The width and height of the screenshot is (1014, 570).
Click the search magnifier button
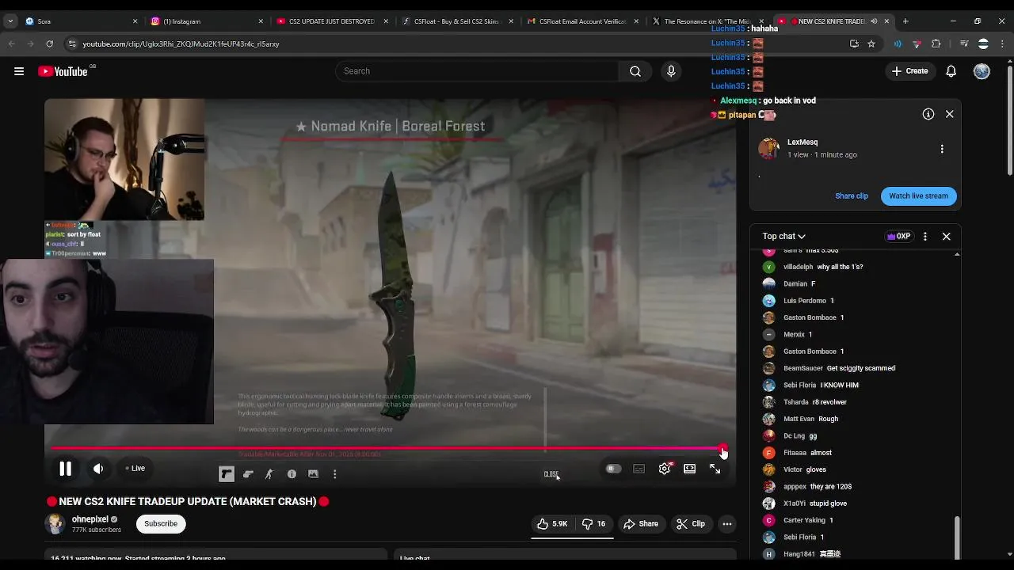(x=635, y=71)
